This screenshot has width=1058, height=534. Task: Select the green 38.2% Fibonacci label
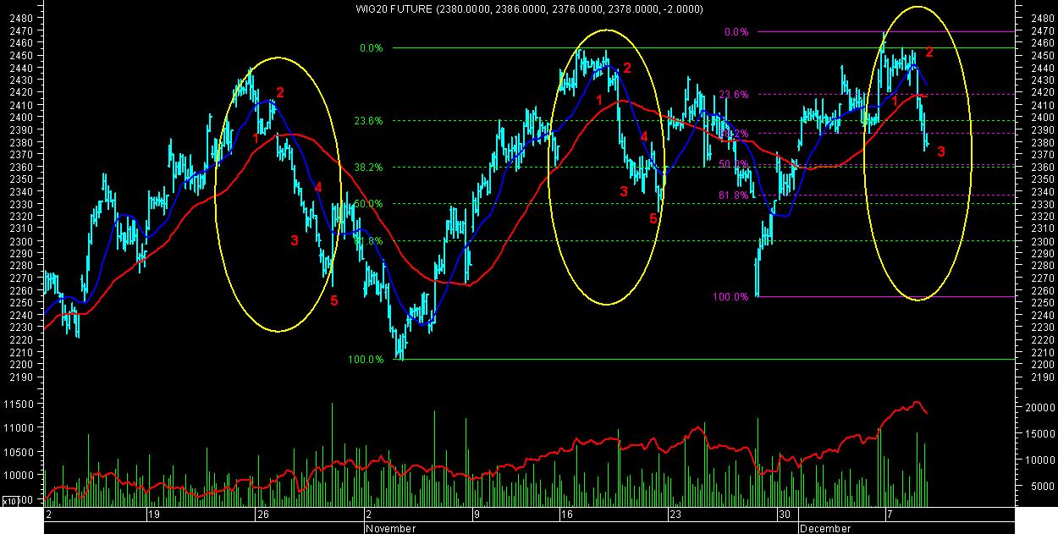coord(368,168)
